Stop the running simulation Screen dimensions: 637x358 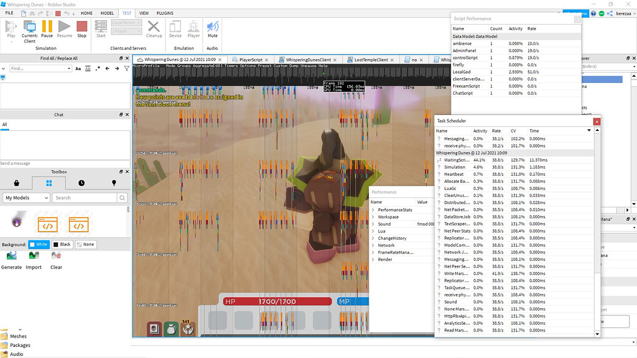(82, 30)
